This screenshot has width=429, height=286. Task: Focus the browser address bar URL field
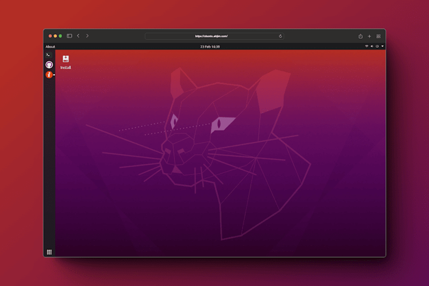coord(214,36)
